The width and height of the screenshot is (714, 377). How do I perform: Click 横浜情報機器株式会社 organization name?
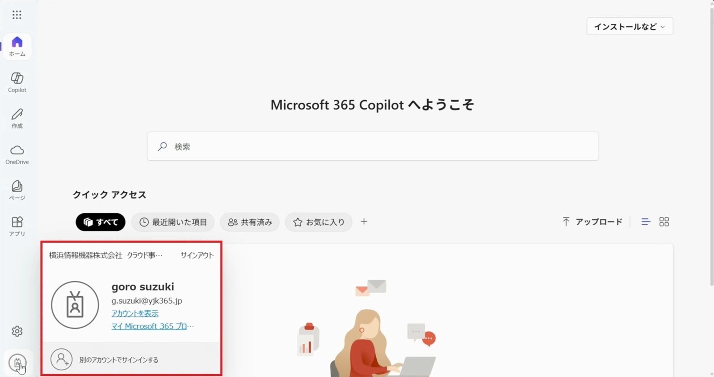(x=86, y=255)
